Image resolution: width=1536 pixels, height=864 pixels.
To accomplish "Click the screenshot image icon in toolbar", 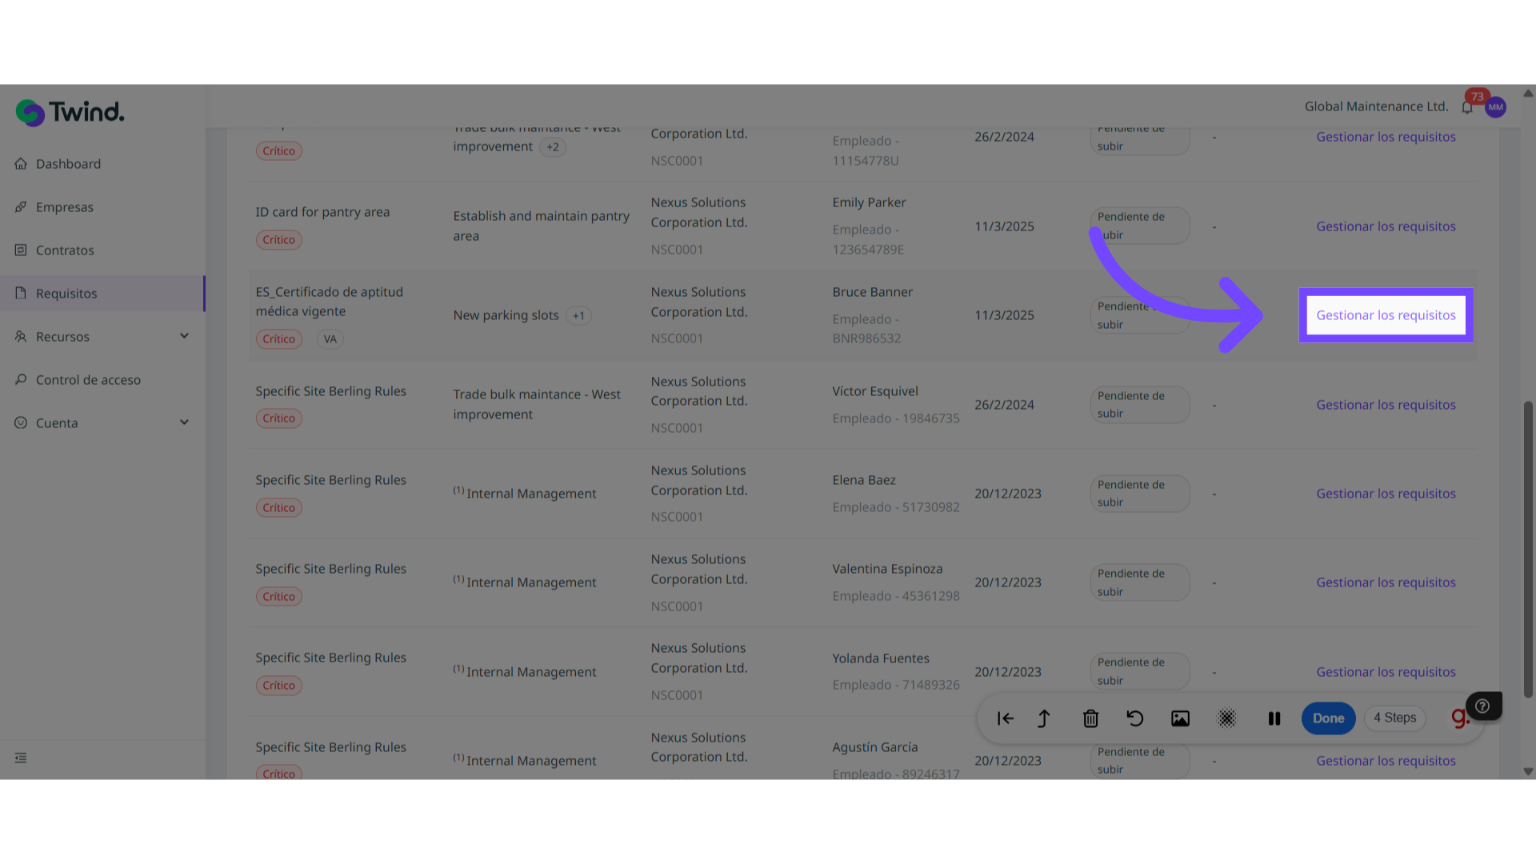I will tap(1180, 718).
